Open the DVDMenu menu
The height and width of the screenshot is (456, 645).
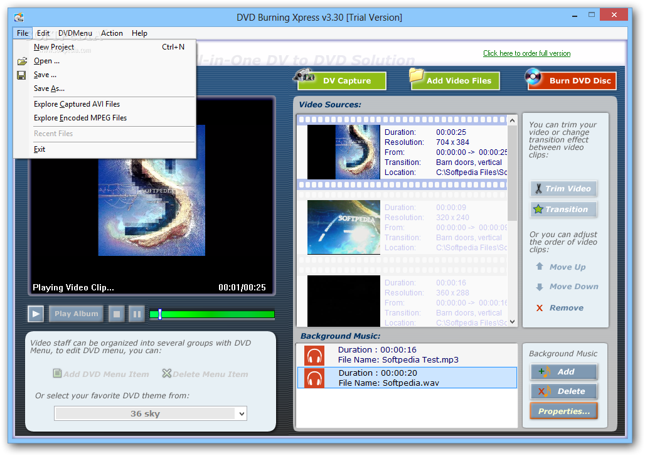(75, 33)
